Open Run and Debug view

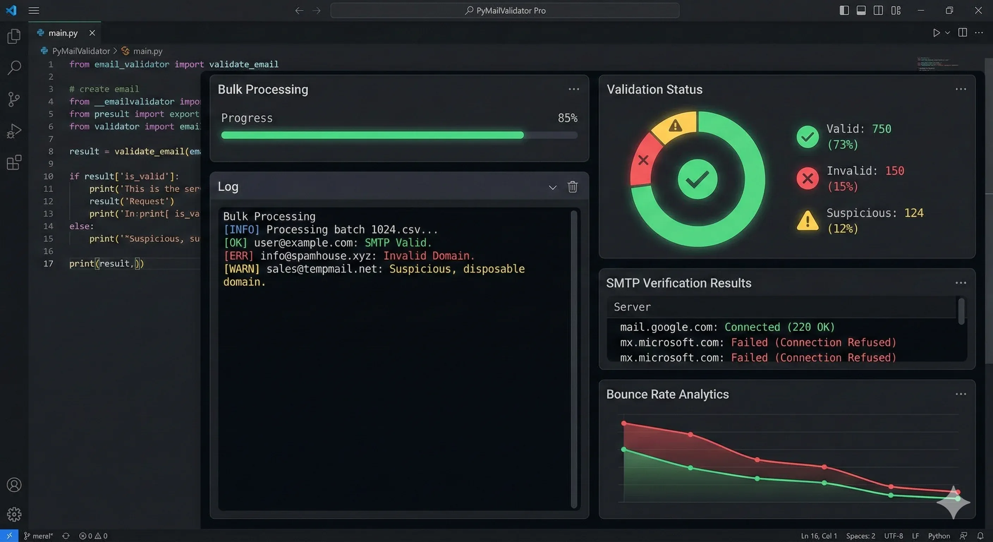point(14,131)
